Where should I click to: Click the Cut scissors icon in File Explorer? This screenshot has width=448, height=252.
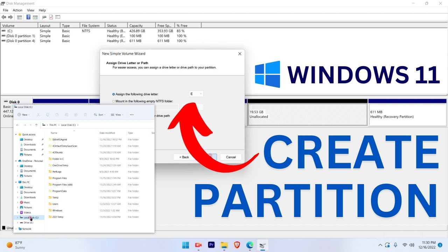point(38,114)
